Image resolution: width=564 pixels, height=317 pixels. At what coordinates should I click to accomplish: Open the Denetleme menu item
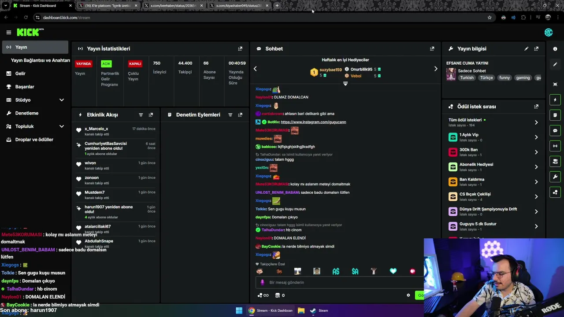(35, 113)
